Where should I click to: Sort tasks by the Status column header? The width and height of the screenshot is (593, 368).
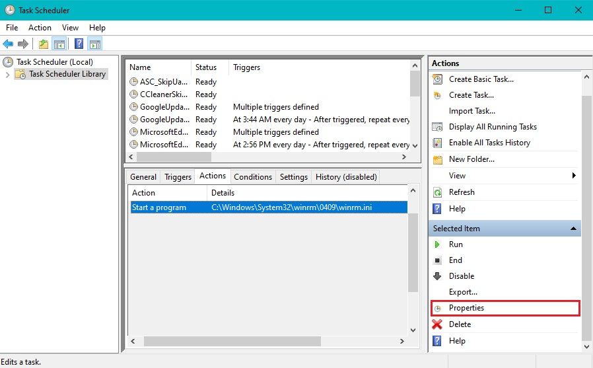(206, 67)
